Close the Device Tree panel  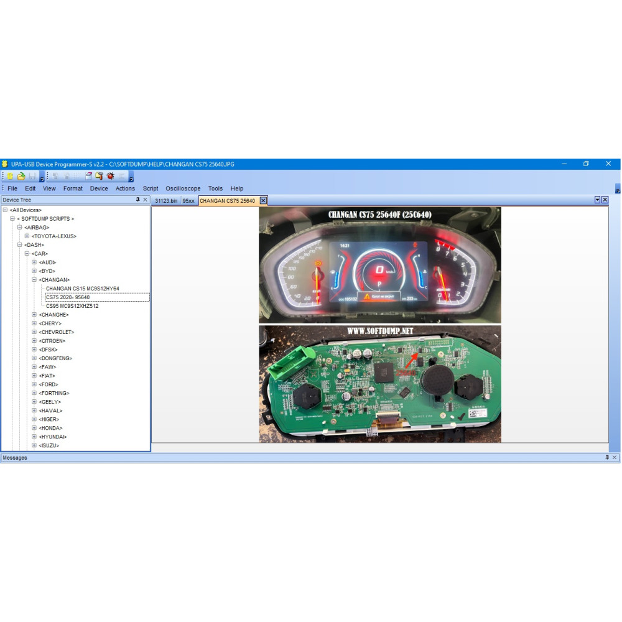pyautogui.click(x=145, y=200)
